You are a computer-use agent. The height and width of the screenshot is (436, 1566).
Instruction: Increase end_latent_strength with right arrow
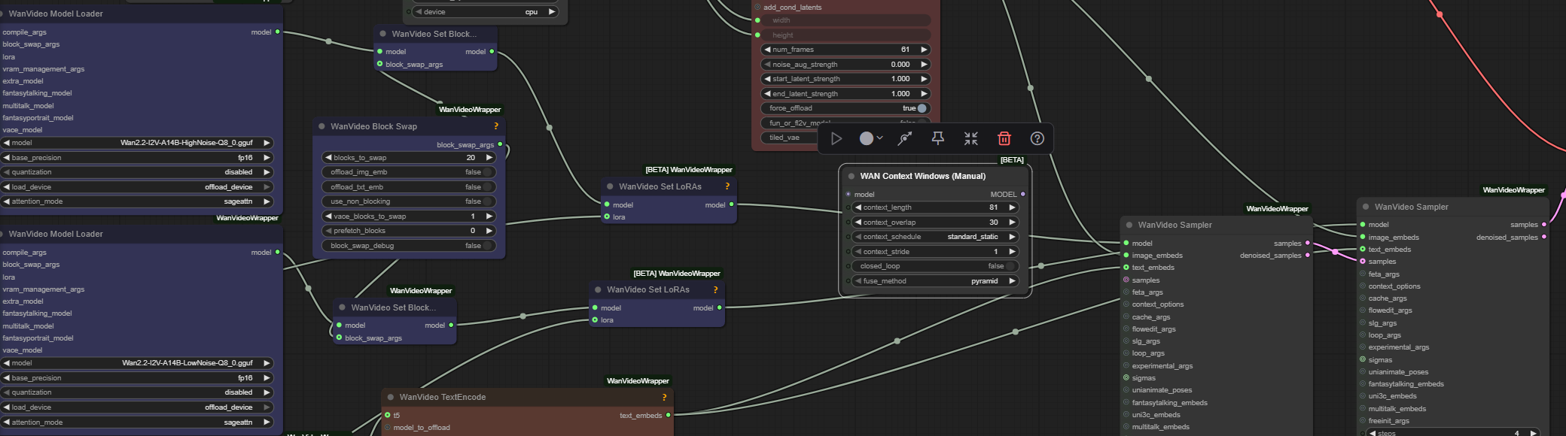tap(924, 94)
